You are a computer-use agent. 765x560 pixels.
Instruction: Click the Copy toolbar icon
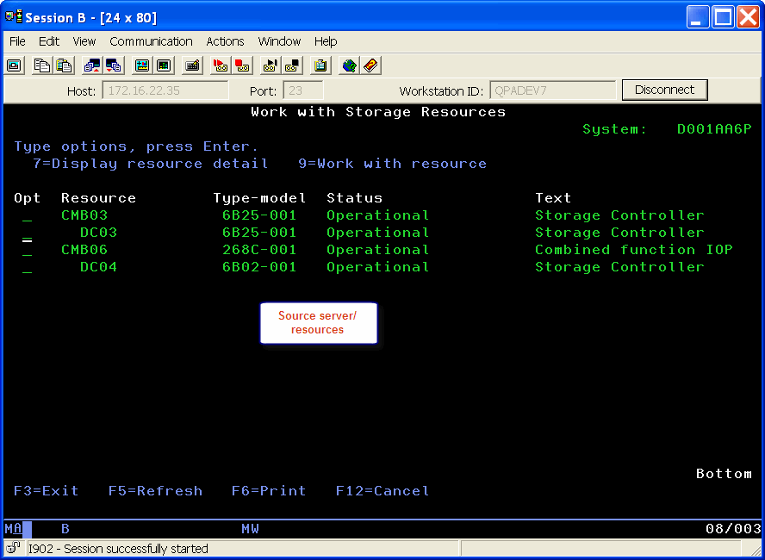click(41, 65)
